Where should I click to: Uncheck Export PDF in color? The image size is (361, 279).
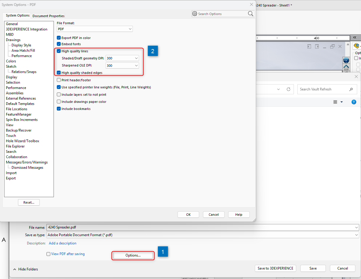coord(59,38)
